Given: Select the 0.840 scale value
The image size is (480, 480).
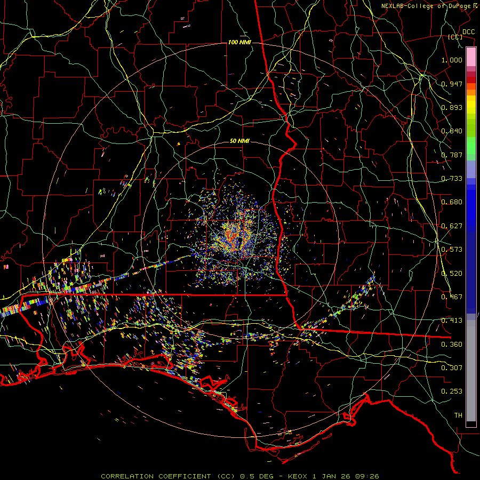Looking at the screenshot, I should point(452,131).
